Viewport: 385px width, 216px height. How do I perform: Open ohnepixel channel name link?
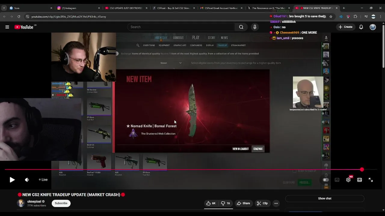(34, 202)
